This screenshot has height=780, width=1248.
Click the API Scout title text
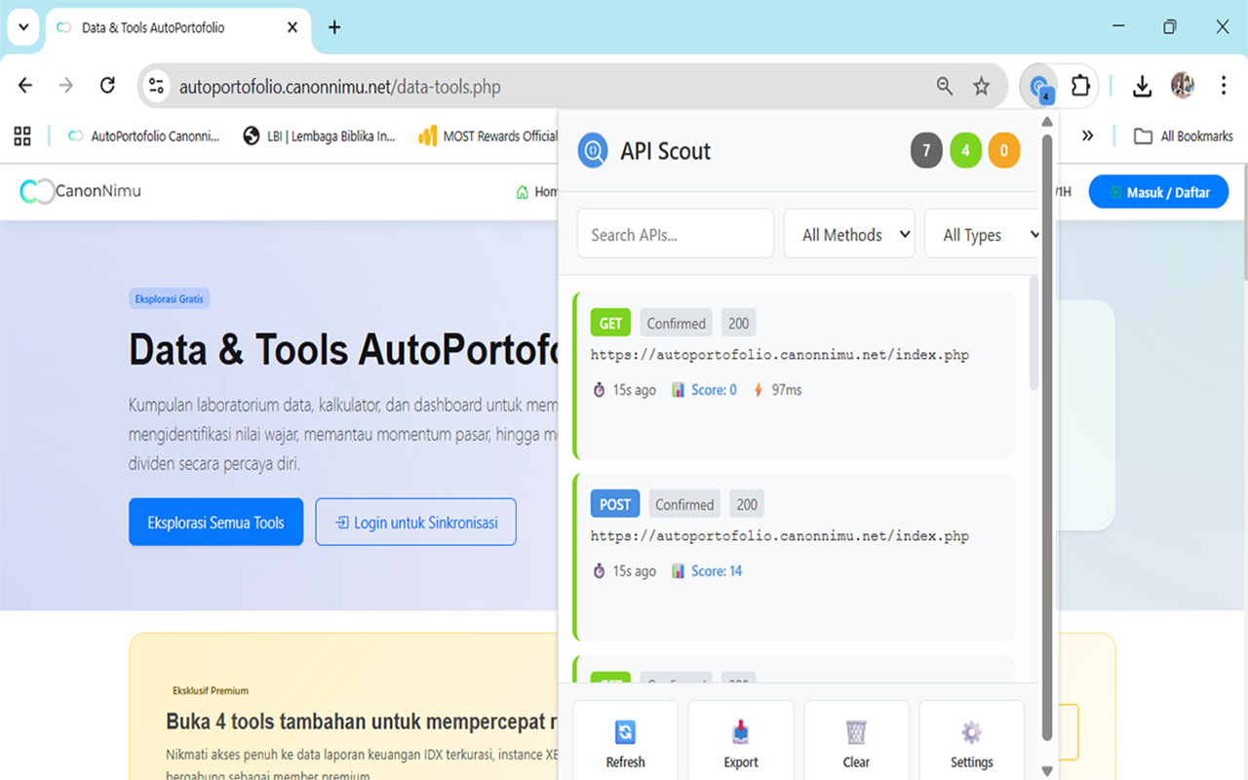(x=666, y=151)
